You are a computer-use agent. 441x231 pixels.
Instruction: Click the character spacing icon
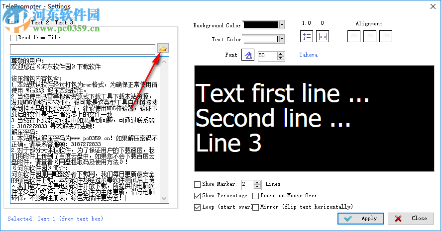pyautogui.click(x=323, y=36)
